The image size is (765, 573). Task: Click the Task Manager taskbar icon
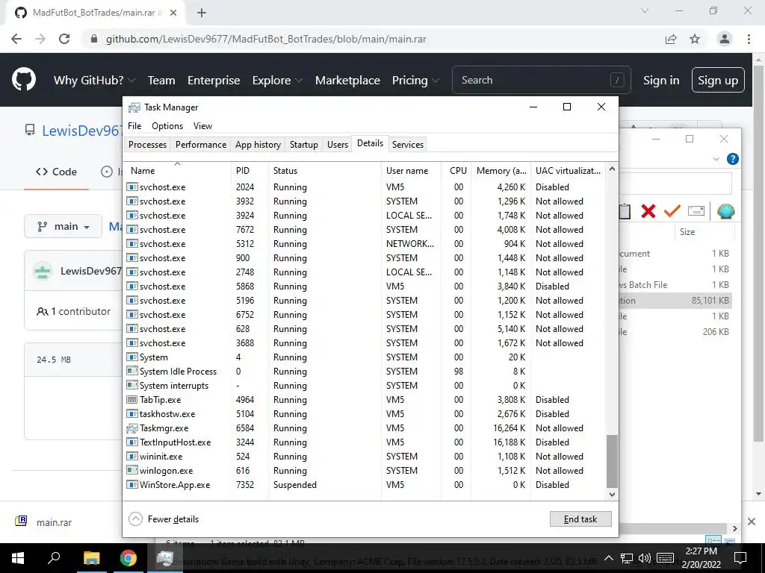165,558
